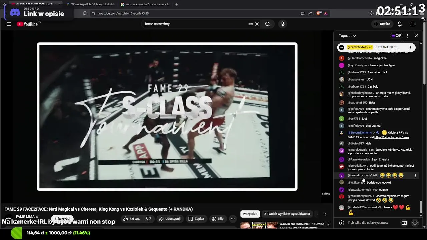Save video with the Zapisz button

point(196,219)
